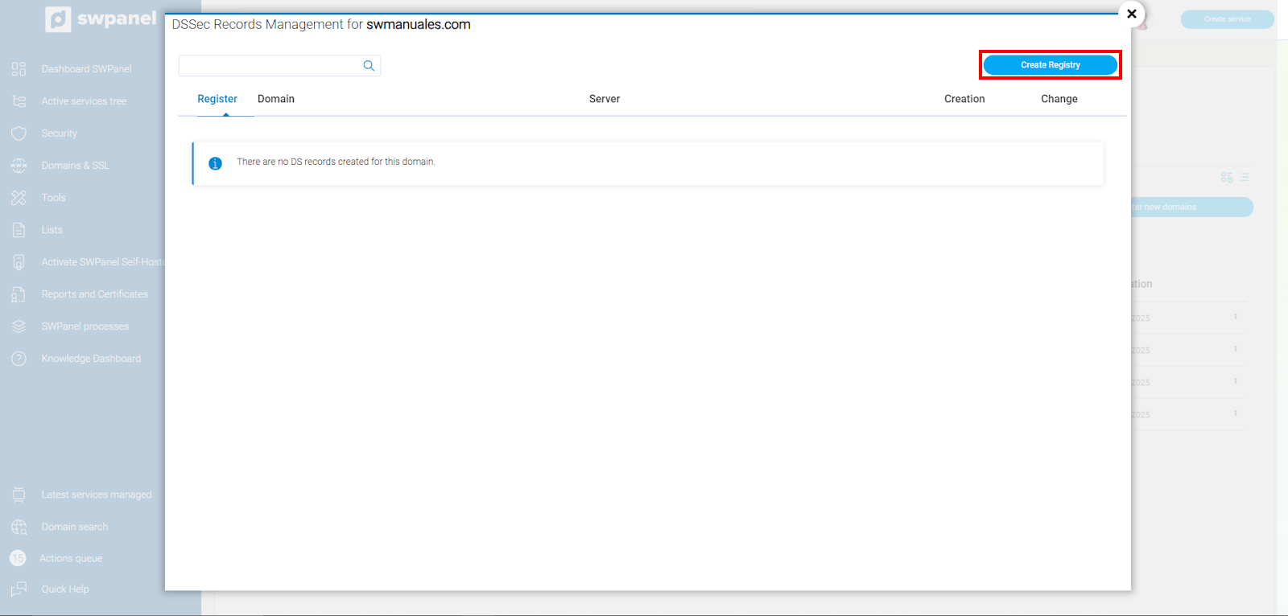Sort by Domain column header
The image size is (1288, 616).
point(276,99)
